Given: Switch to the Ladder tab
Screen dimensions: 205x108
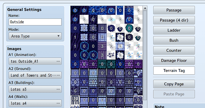Looking at the screenshot, I should pyautogui.click(x=174, y=30).
